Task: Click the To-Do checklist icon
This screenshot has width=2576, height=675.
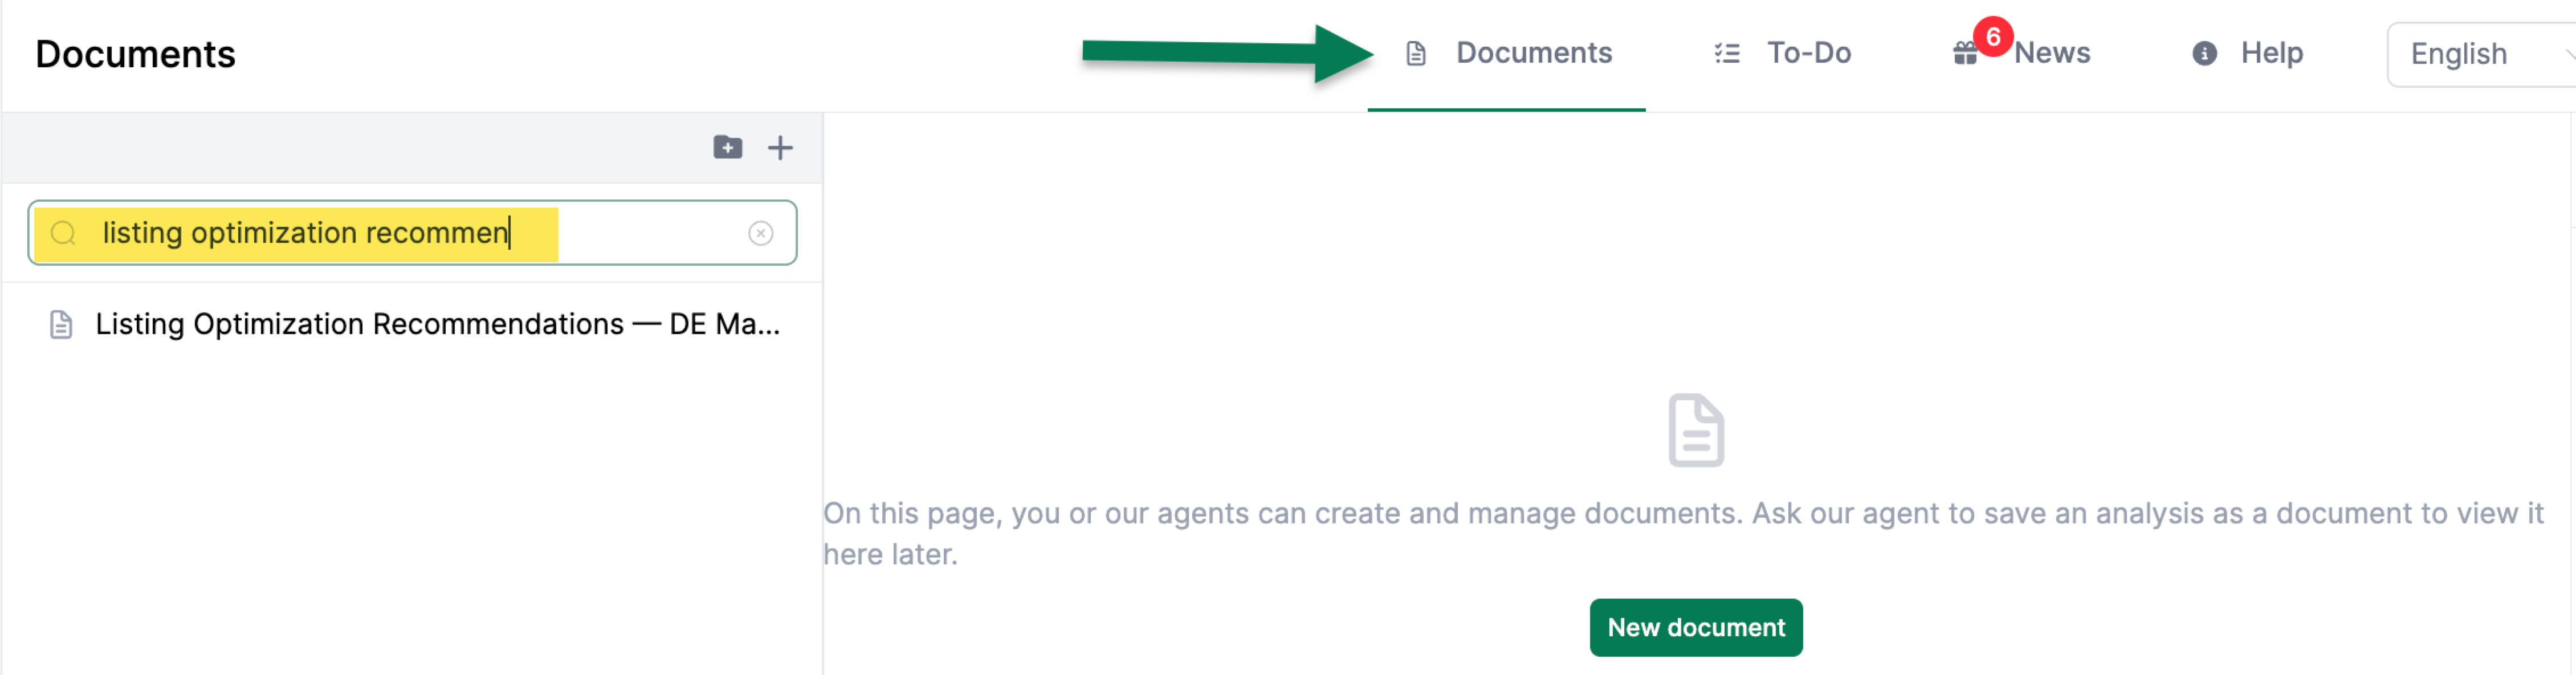Action: (x=1726, y=53)
